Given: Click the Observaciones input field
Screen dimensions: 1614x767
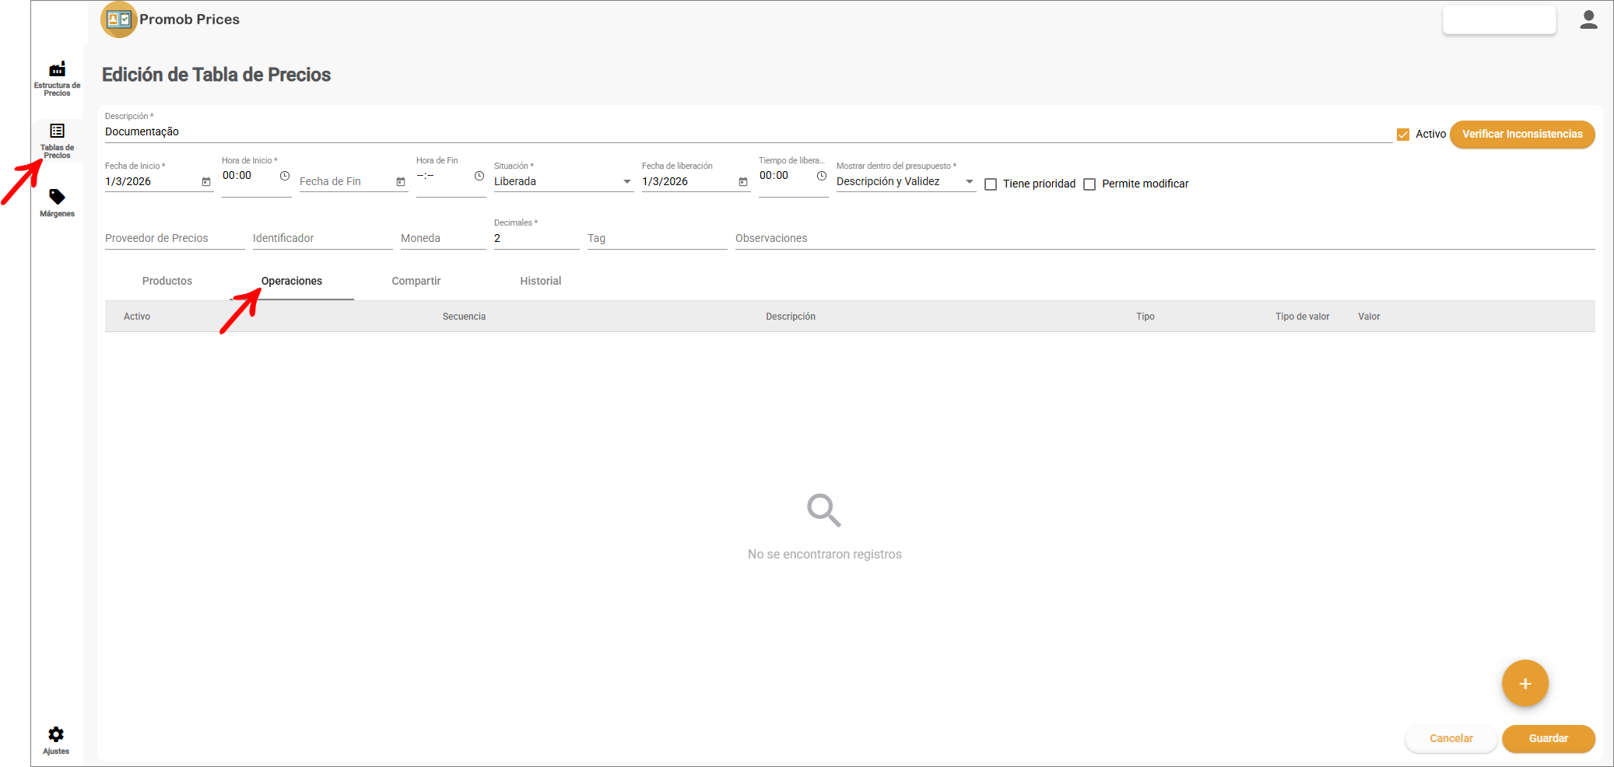Looking at the screenshot, I should pyautogui.click(x=1163, y=239).
